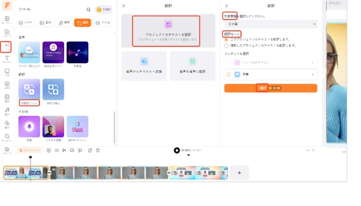Open the video recording tool thumbnail

click(53, 127)
